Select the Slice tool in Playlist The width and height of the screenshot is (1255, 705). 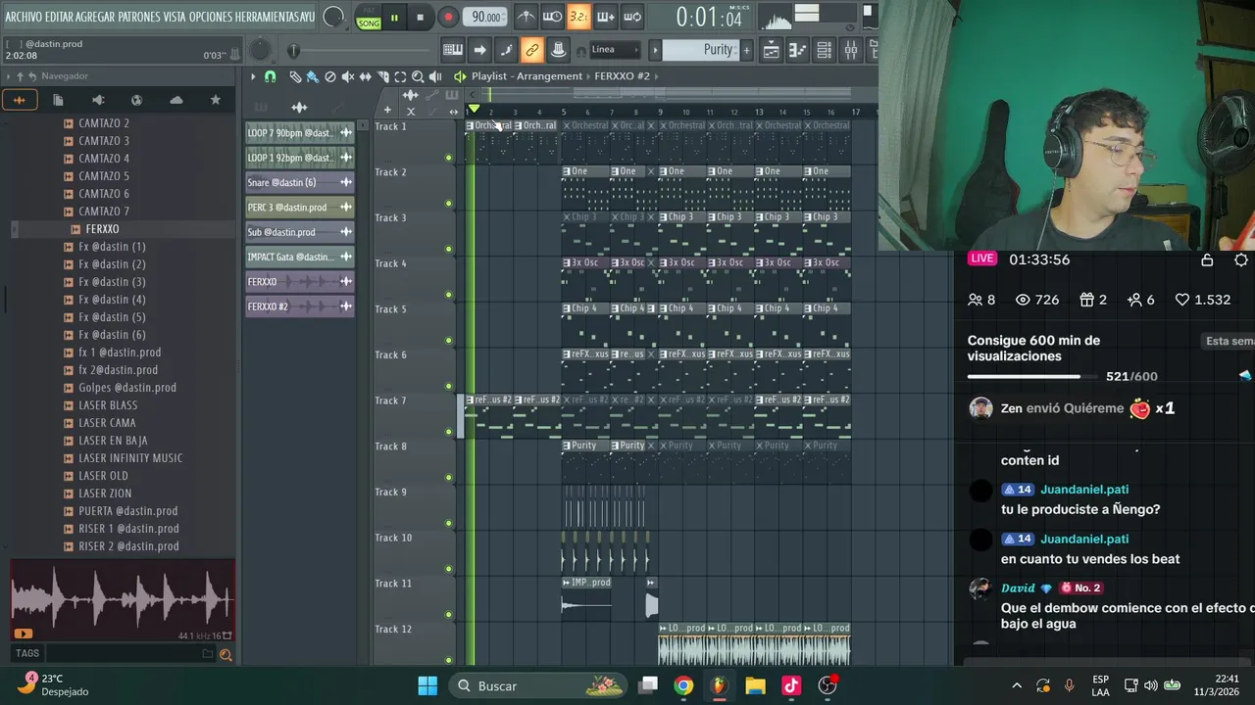(383, 76)
